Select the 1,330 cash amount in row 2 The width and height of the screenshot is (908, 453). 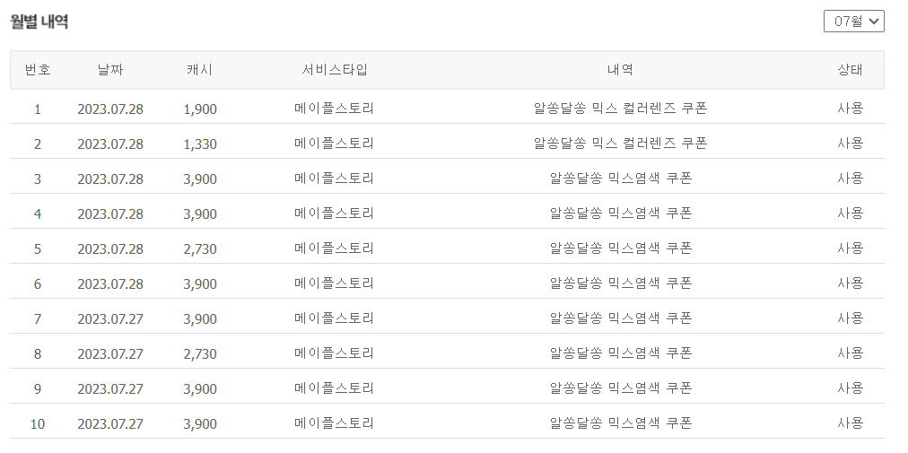pyautogui.click(x=199, y=144)
